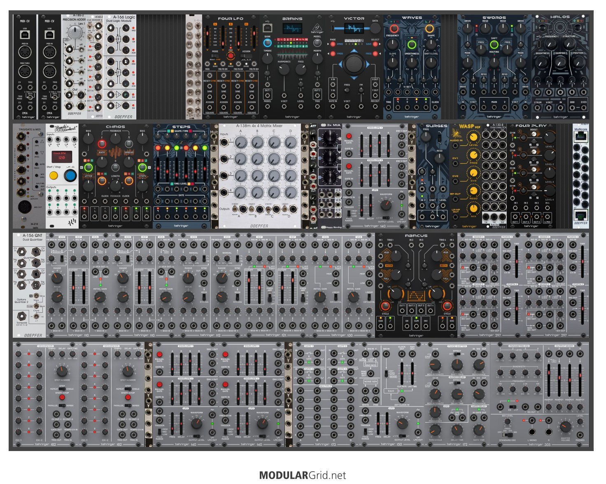Click the STRUCTURE knob on Halos
606x484 pixels.
569,44
